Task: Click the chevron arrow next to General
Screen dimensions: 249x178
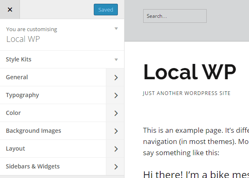Action: pos(116,78)
